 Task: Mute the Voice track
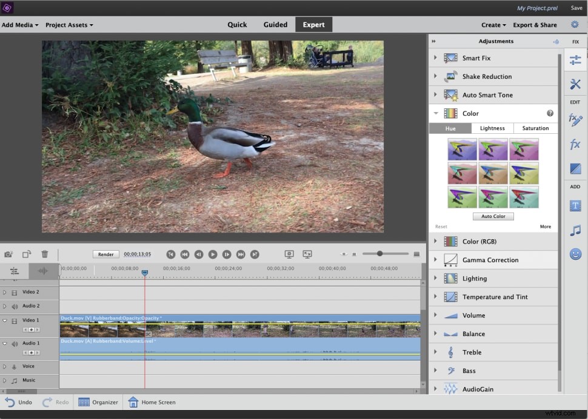[13, 366]
